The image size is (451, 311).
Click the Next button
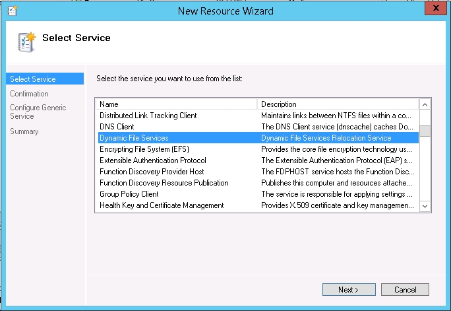coord(347,290)
